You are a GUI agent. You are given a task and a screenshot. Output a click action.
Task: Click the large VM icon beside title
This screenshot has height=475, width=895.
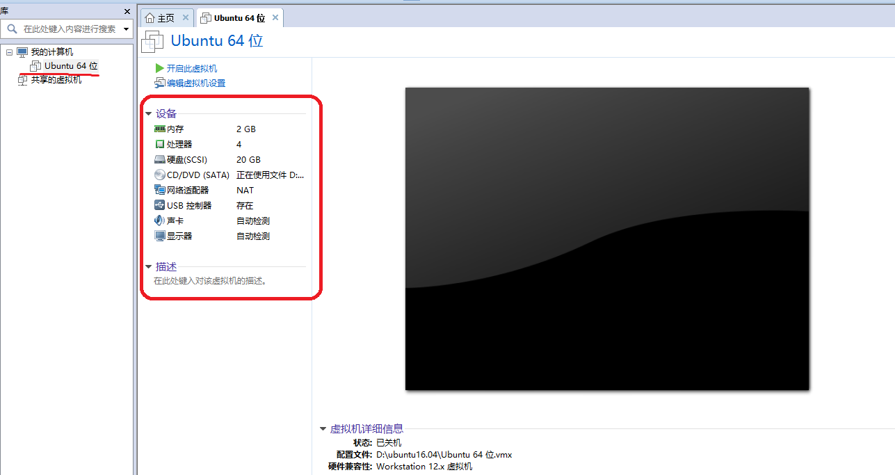(152, 41)
